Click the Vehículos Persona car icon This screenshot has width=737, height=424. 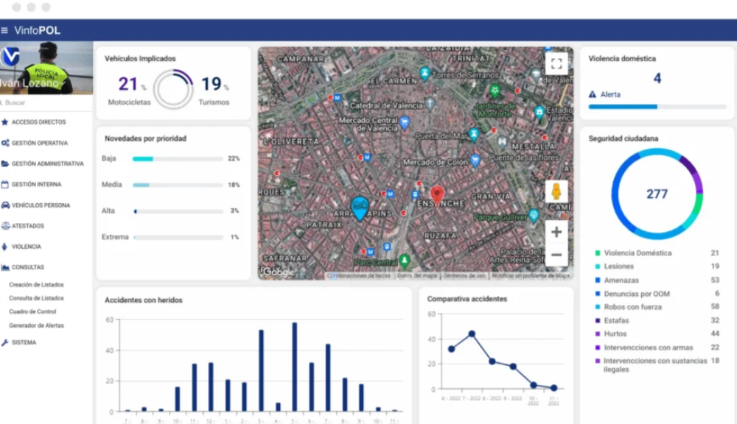coord(5,205)
